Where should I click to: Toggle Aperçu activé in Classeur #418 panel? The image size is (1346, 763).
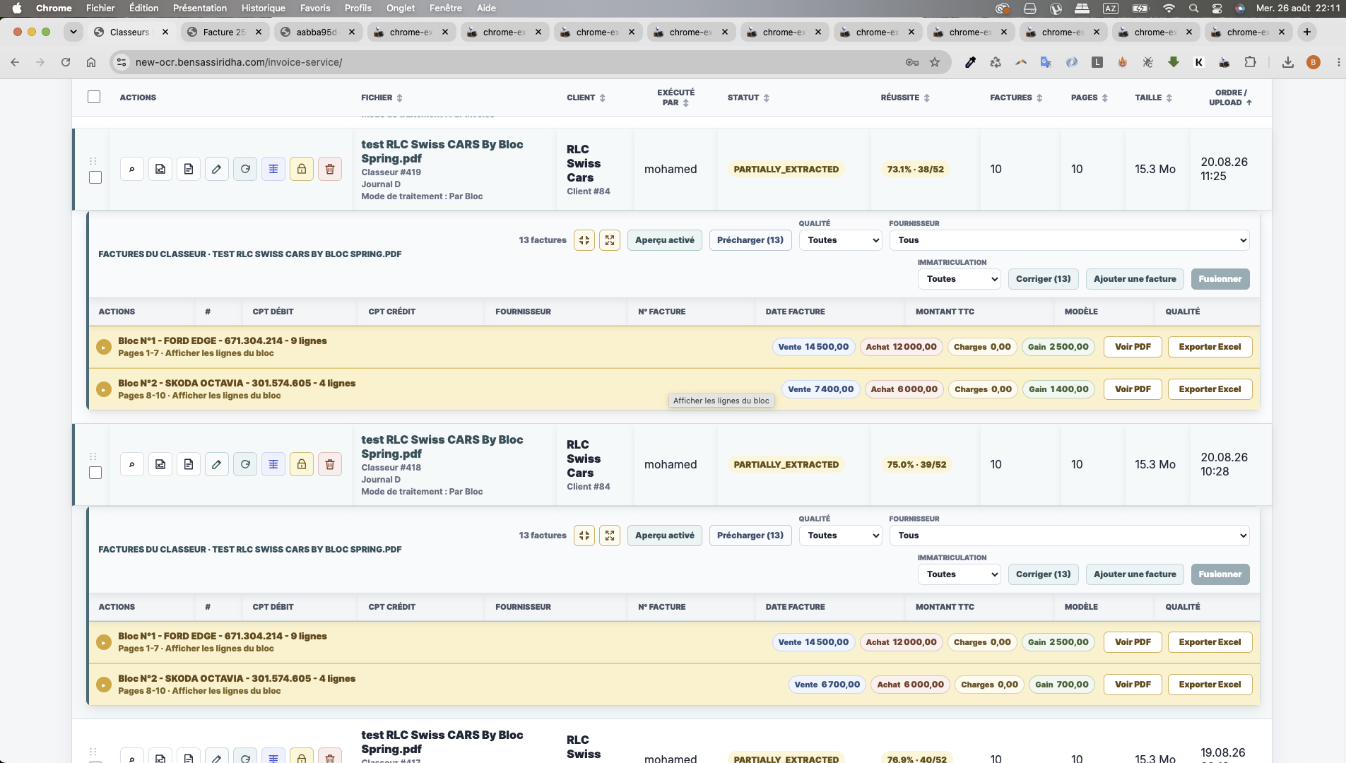[x=665, y=536]
